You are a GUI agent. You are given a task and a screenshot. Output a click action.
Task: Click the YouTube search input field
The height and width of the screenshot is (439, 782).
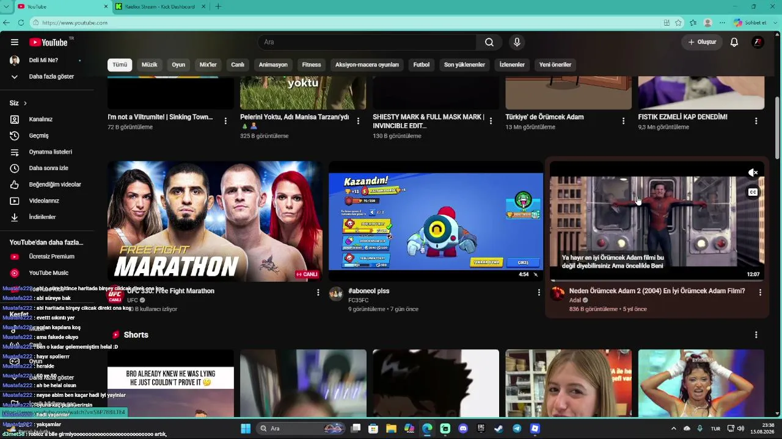coord(367,42)
